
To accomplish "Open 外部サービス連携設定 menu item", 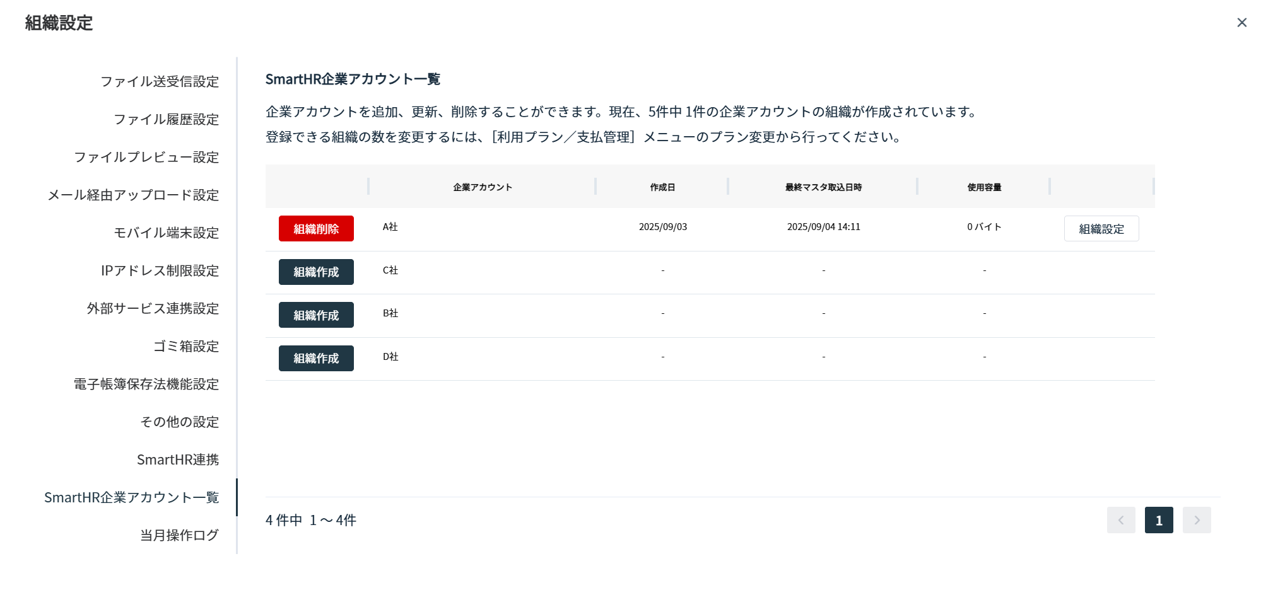I will 153,308.
